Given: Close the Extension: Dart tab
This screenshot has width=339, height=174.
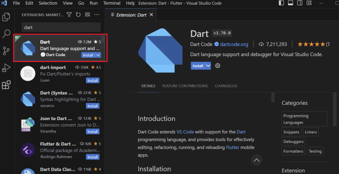Looking at the screenshot, I should 151,15.
